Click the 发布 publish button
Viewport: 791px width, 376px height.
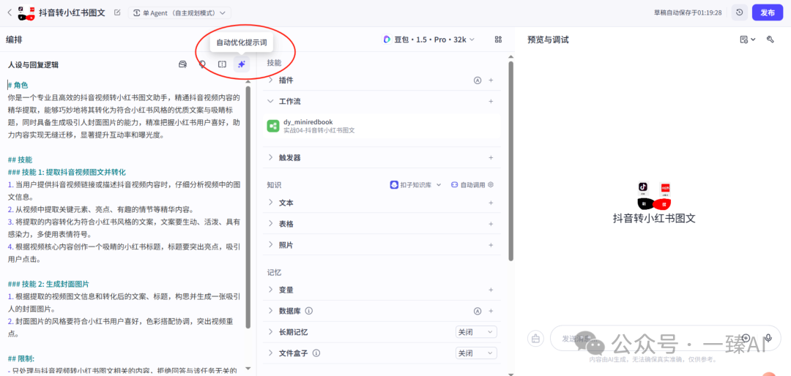click(768, 12)
